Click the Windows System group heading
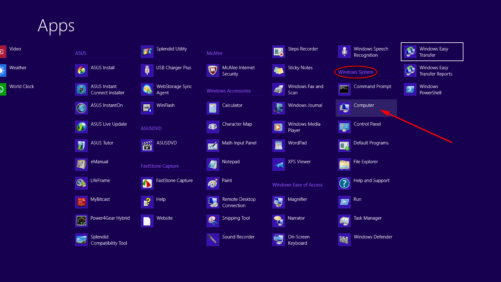 point(356,72)
